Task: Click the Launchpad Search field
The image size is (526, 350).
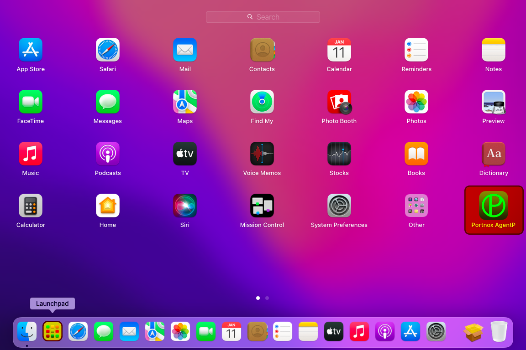Action: coord(263,17)
